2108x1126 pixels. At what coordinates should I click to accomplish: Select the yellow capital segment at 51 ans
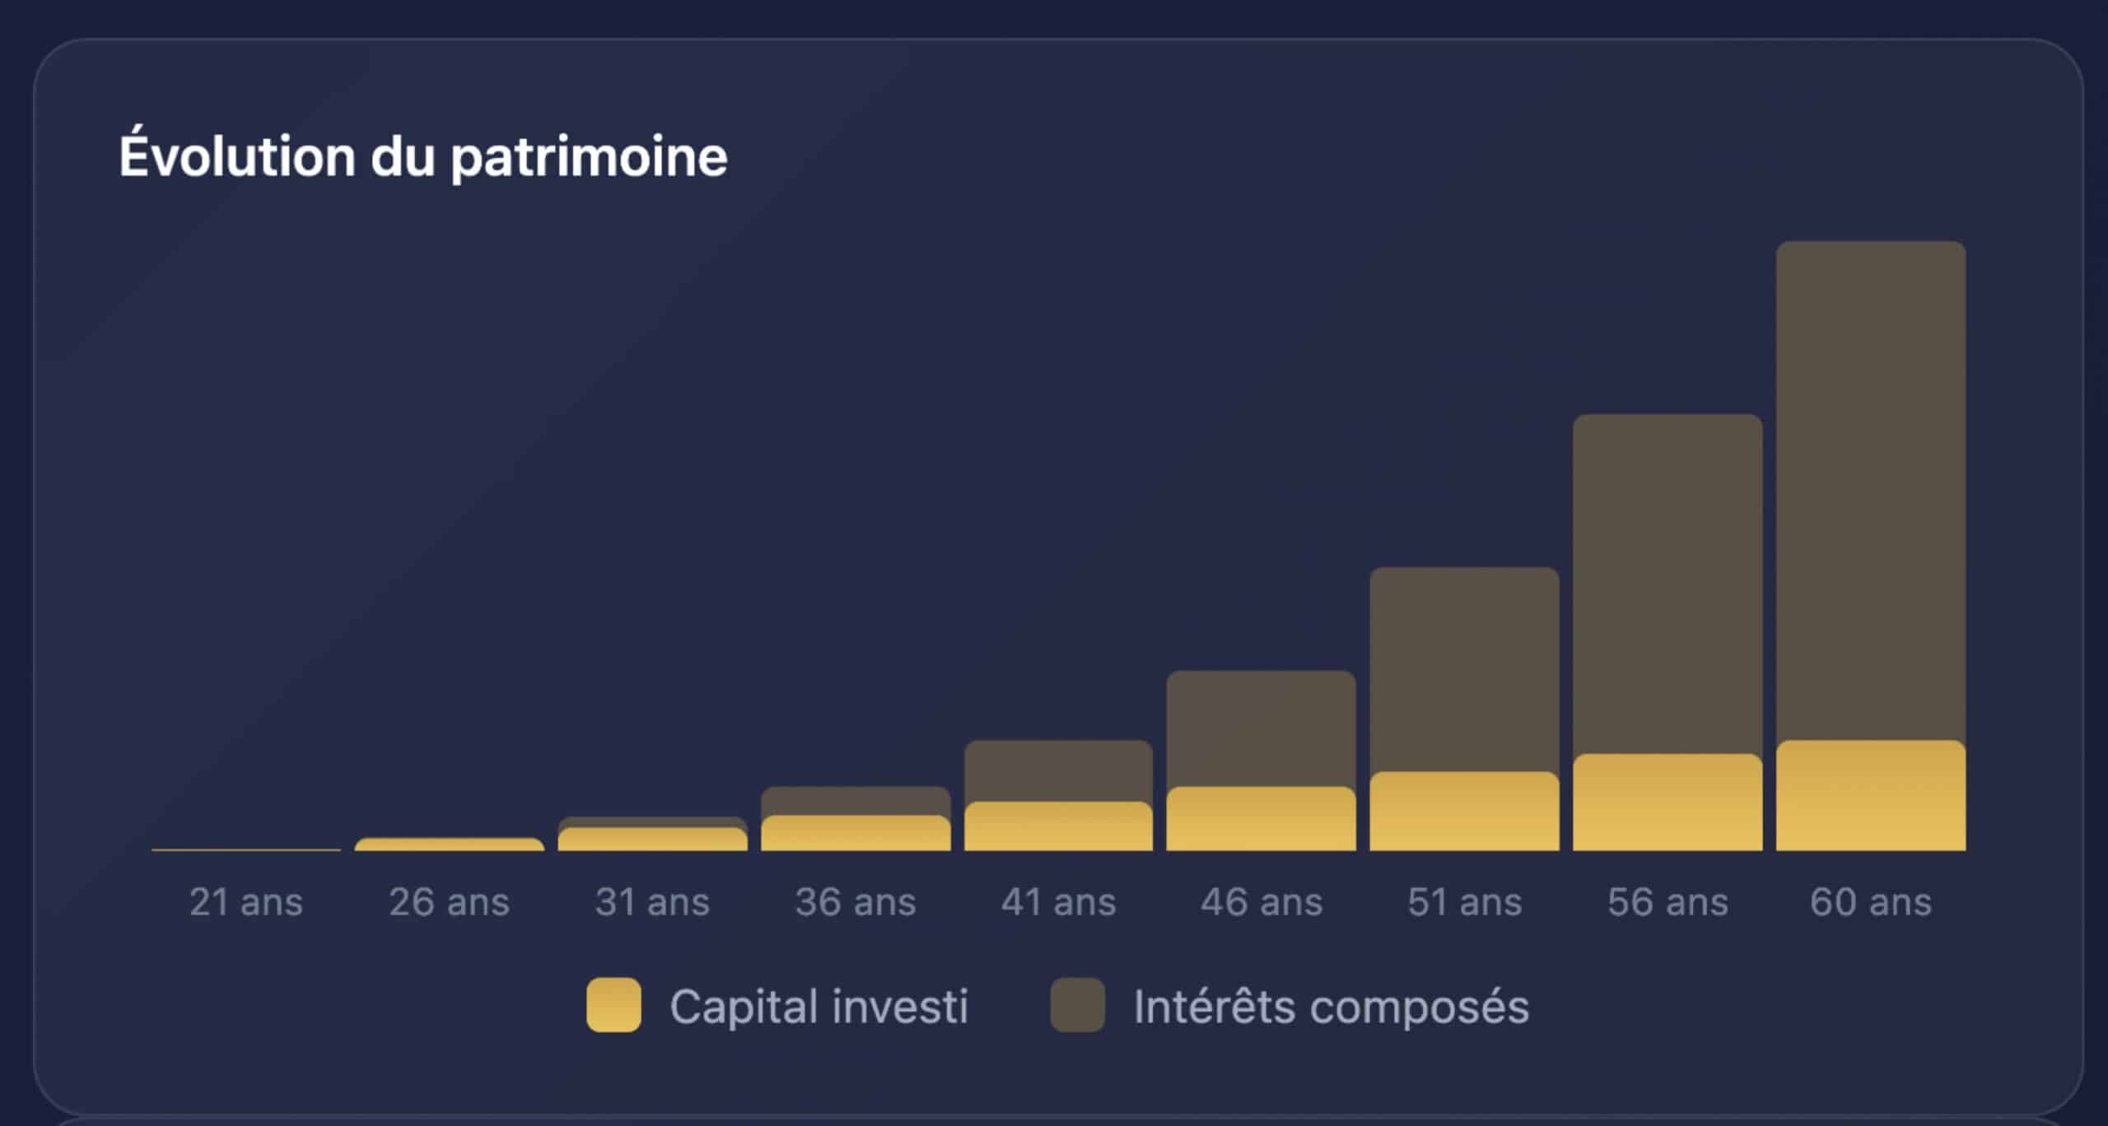1464,811
